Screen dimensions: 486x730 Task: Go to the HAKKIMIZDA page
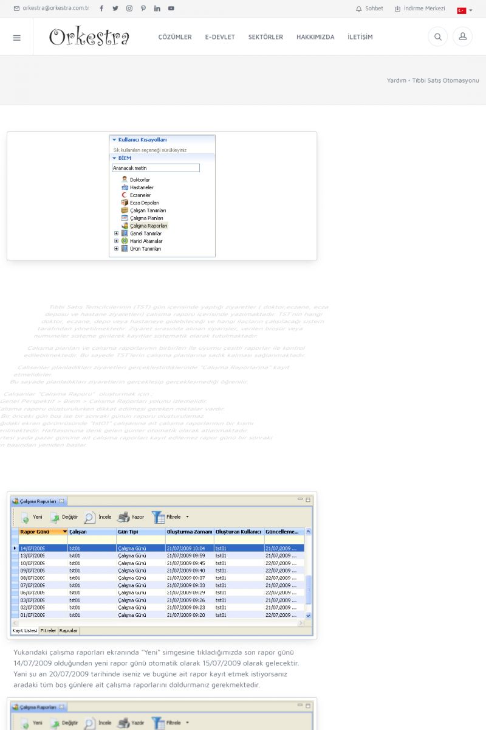point(315,37)
